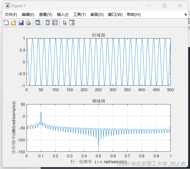Open the 编辑(E) menu
This screenshot has height=169, width=190.
point(28,15)
